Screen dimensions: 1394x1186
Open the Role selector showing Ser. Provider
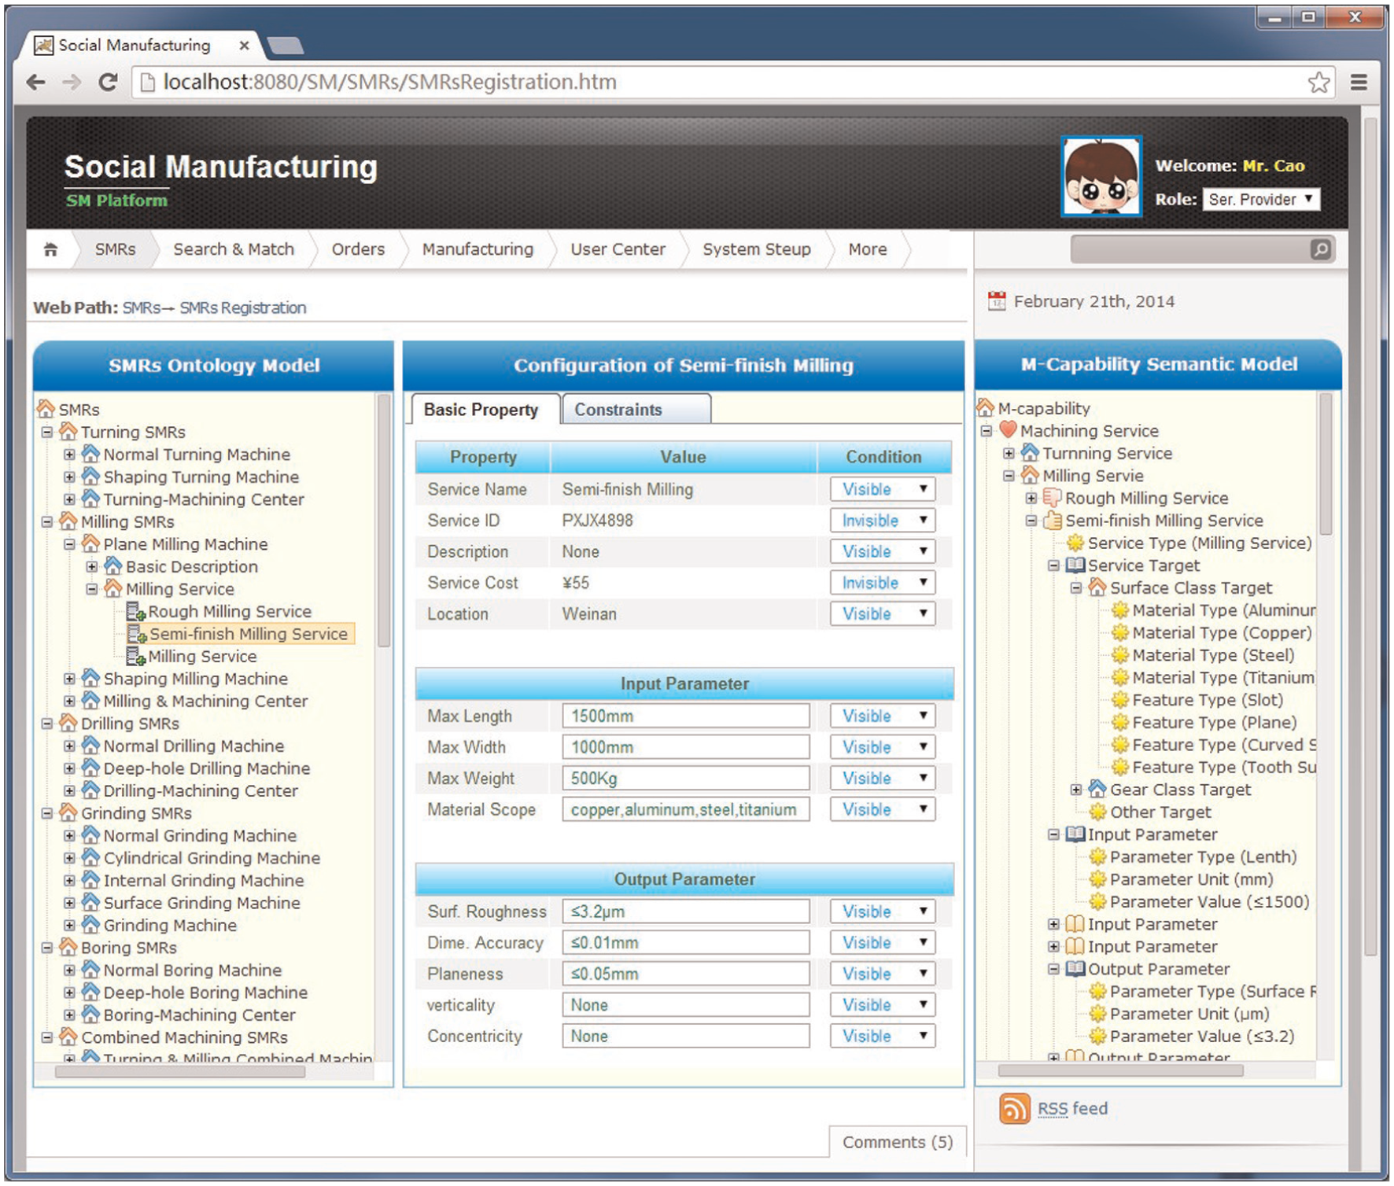click(1261, 199)
